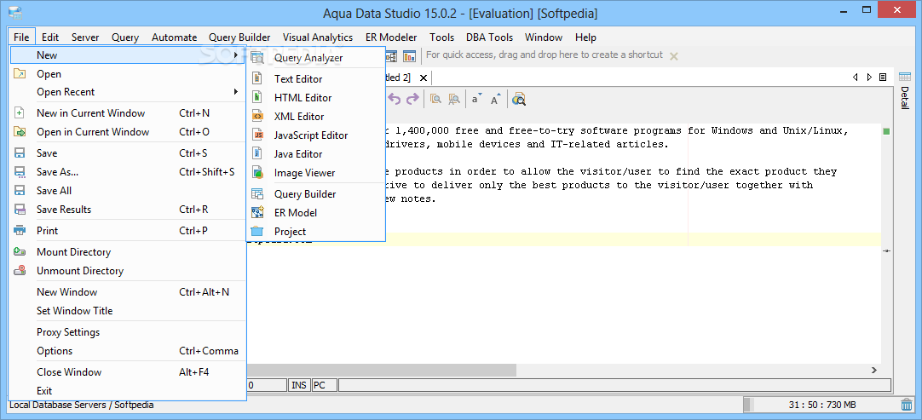Screen dimensions: 922x420
Task: Click the horizontal scroll right arrow
Action: coord(873,370)
